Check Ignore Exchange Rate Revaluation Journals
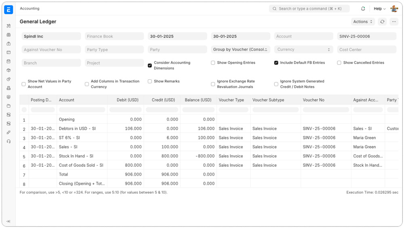This screenshot has width=404, height=228. (213, 84)
